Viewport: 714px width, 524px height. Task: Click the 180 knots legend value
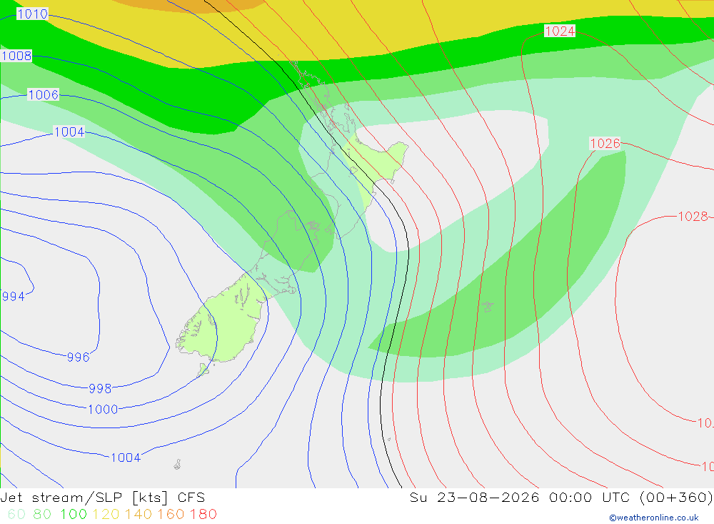point(203,515)
